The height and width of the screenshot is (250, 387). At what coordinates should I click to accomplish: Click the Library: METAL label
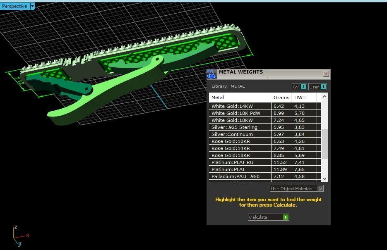tap(228, 86)
